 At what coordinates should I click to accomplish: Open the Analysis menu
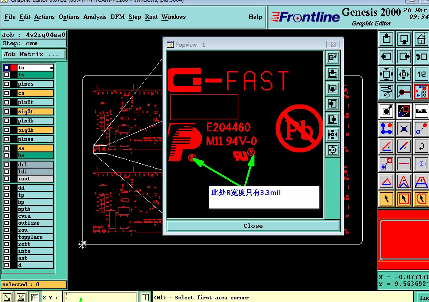[x=95, y=17]
